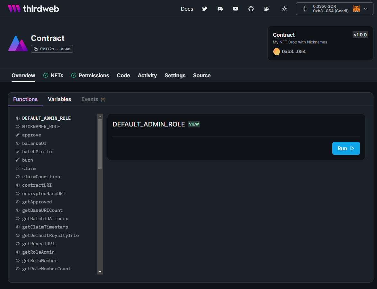The image size is (377, 289).
Task: Click the VIEW badge next to DEFAULT_ADMIN_ROLE
Action: point(194,124)
